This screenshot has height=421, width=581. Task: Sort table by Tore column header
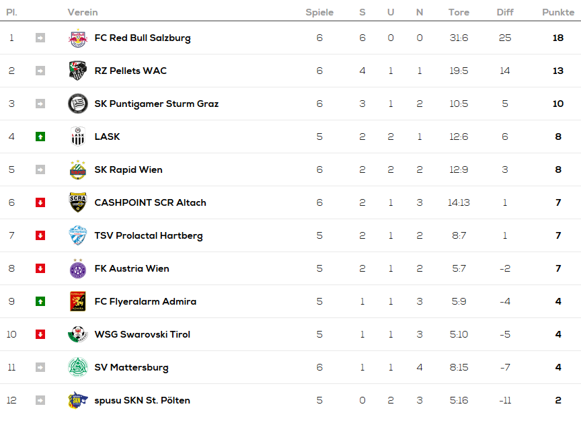pos(459,12)
